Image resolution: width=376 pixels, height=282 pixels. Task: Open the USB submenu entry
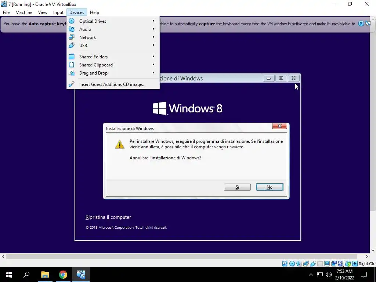113,45
